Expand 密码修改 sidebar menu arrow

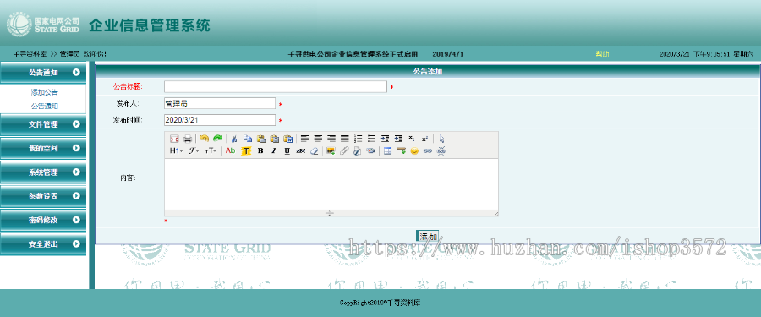[76, 220]
